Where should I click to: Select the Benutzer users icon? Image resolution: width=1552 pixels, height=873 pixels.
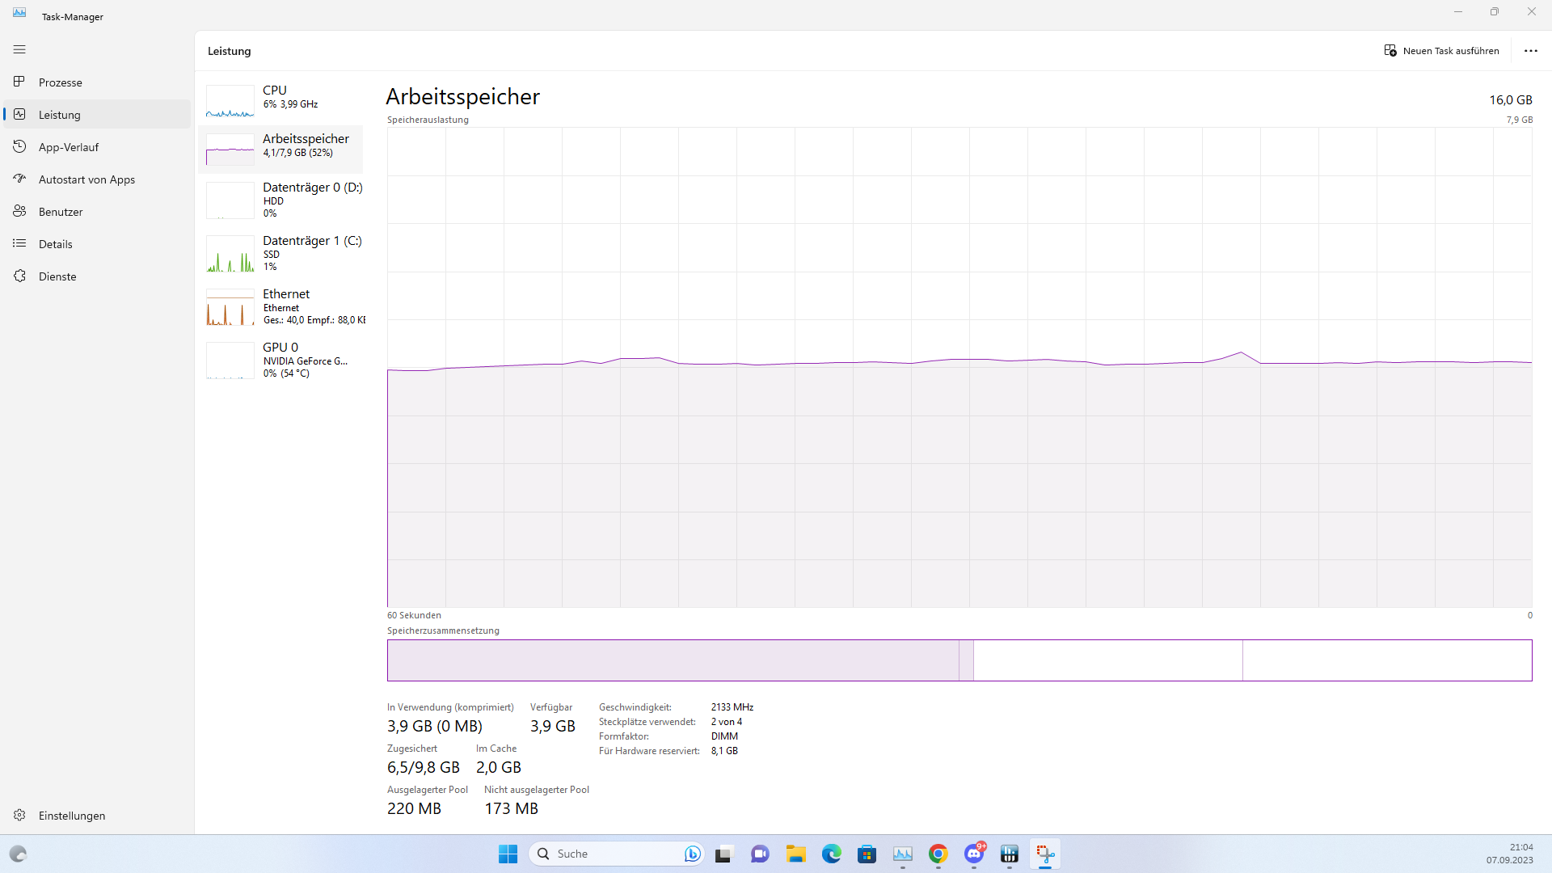[x=19, y=211]
